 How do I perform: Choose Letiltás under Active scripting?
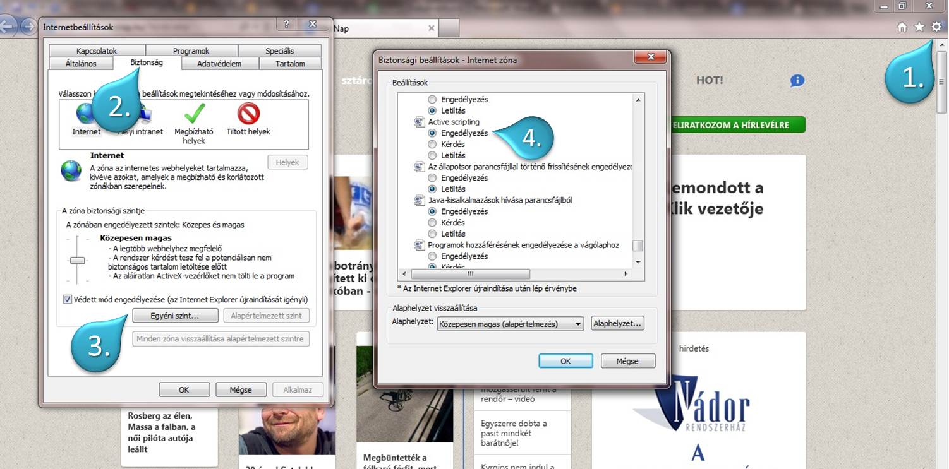coord(432,155)
